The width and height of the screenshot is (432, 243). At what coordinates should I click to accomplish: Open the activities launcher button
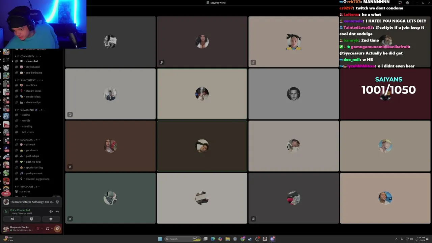[51, 219]
